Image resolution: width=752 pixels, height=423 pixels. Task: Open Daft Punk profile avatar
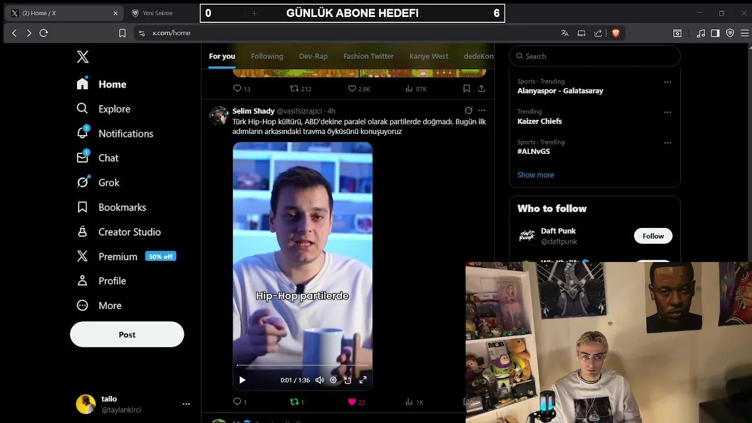coord(527,236)
